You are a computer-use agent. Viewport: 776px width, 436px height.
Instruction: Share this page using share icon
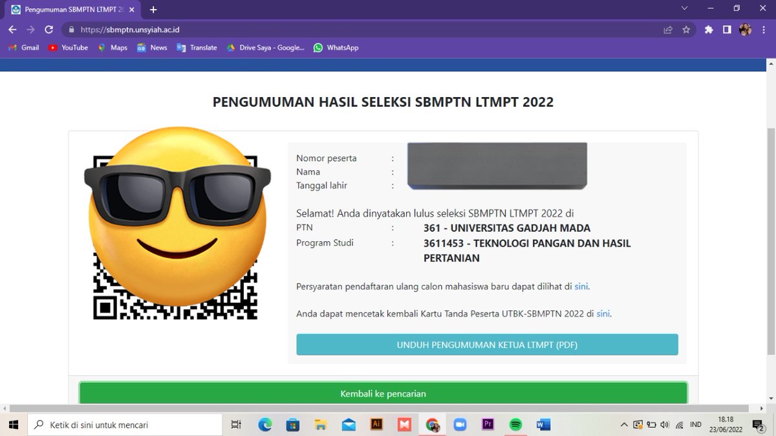(x=668, y=30)
